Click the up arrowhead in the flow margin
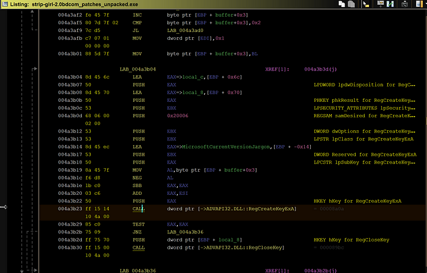Image resolution: width=427 pixels, height=273 pixels. (32, 11)
